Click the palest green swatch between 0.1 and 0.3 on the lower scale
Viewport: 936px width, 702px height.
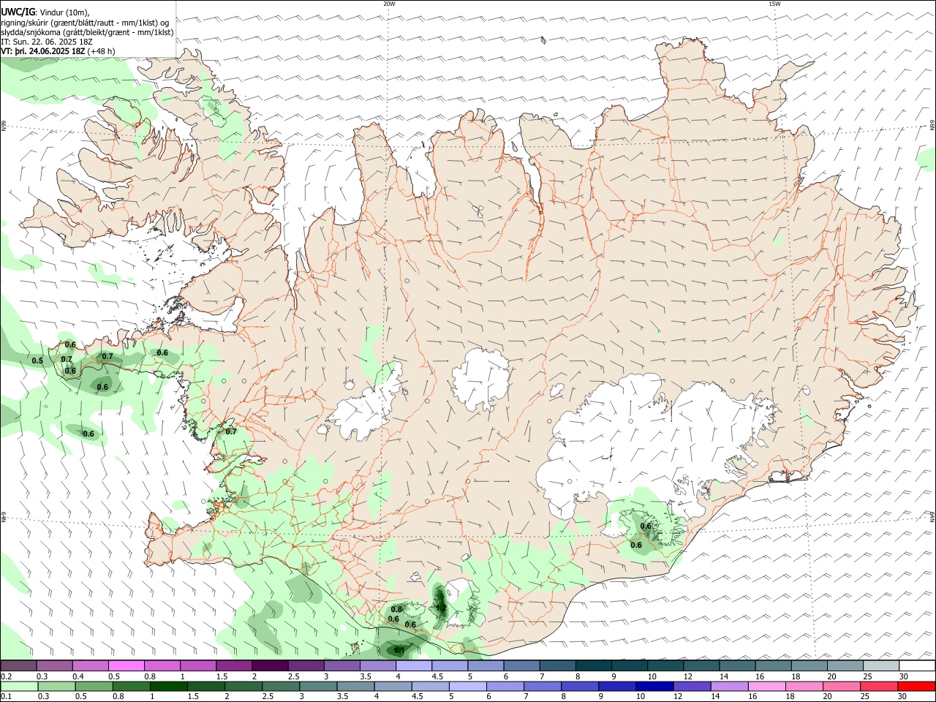(x=18, y=686)
